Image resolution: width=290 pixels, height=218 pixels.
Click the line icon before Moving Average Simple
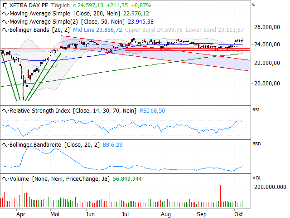click(x=5, y=13)
